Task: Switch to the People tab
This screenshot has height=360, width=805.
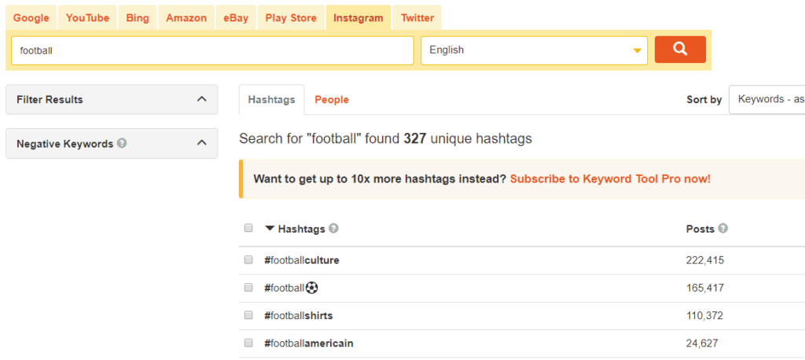Action: click(332, 100)
